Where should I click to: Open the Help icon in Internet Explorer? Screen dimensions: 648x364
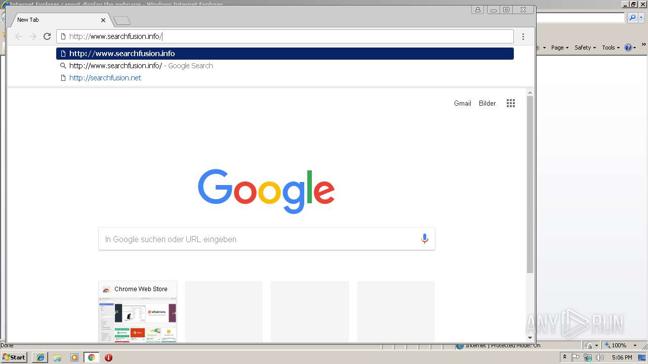click(x=630, y=48)
